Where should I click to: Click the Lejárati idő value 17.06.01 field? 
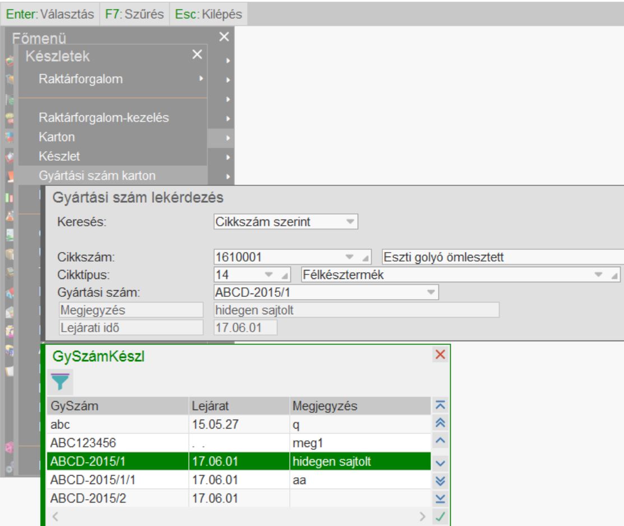pos(245,328)
